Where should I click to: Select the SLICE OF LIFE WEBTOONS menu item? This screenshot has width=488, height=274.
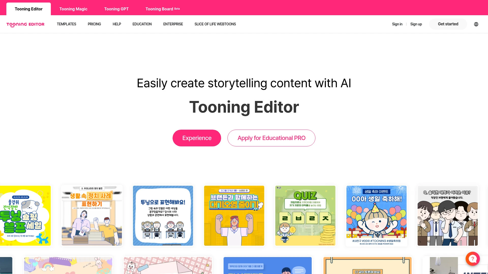pyautogui.click(x=215, y=24)
